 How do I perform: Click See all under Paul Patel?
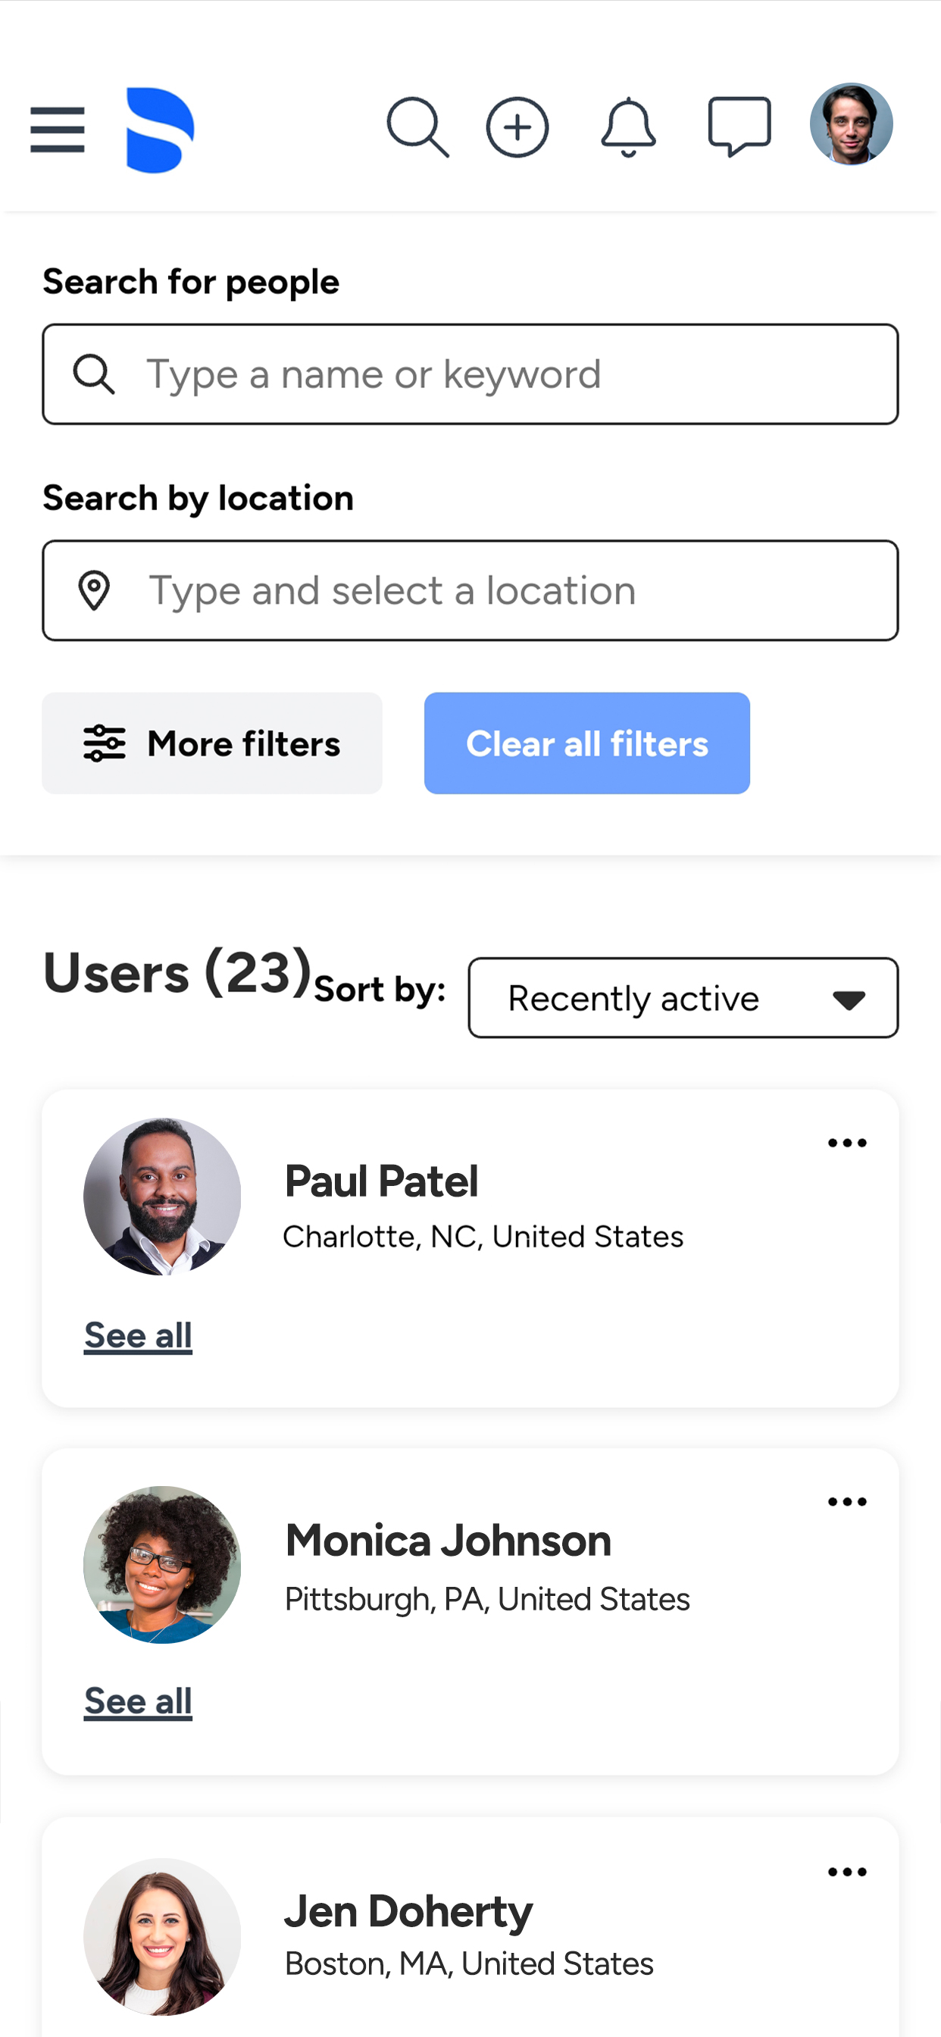coord(139,1335)
